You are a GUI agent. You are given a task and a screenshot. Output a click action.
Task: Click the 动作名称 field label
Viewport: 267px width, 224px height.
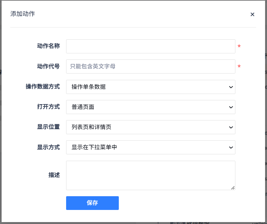(48, 46)
